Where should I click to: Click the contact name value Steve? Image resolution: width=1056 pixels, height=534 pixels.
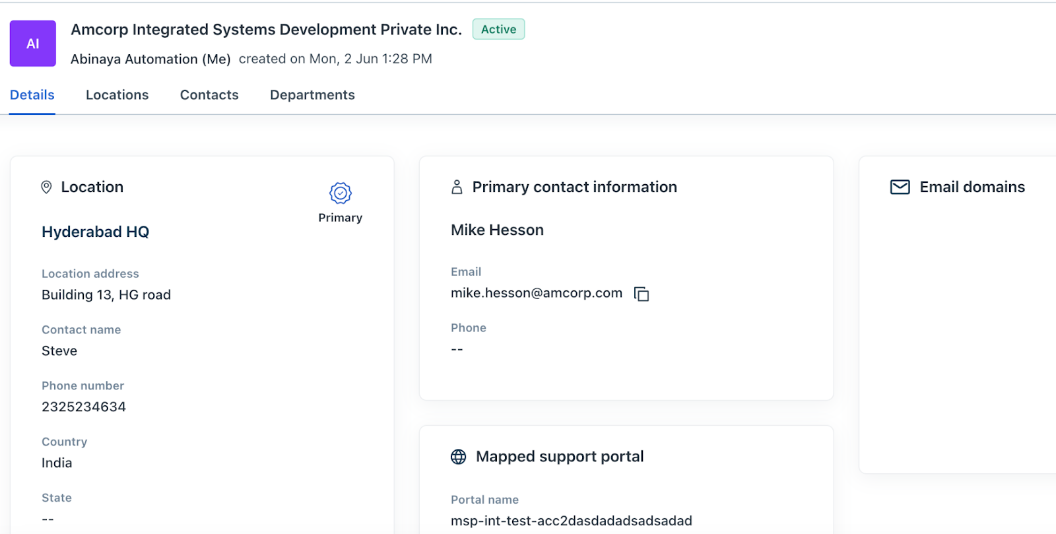coord(59,351)
